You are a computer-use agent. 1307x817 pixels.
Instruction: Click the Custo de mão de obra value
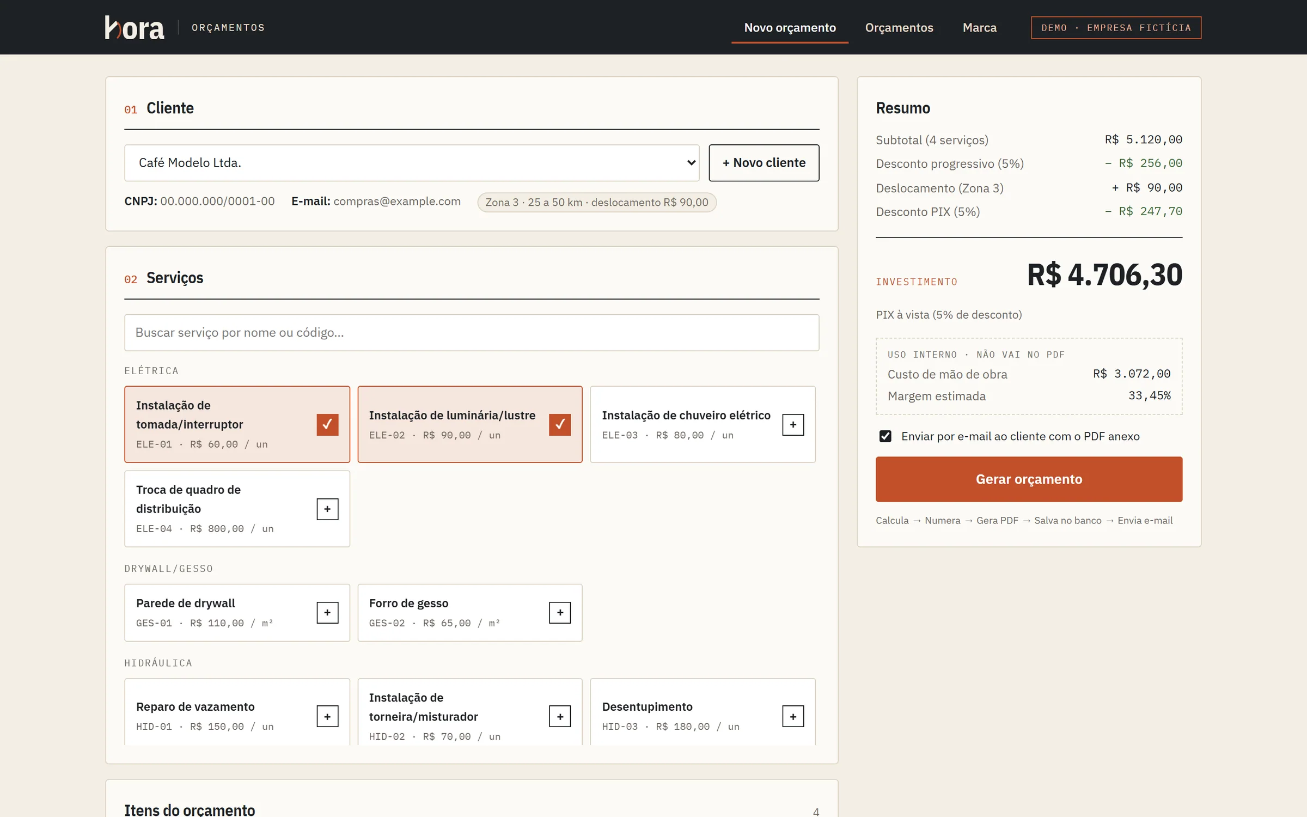pos(1132,374)
